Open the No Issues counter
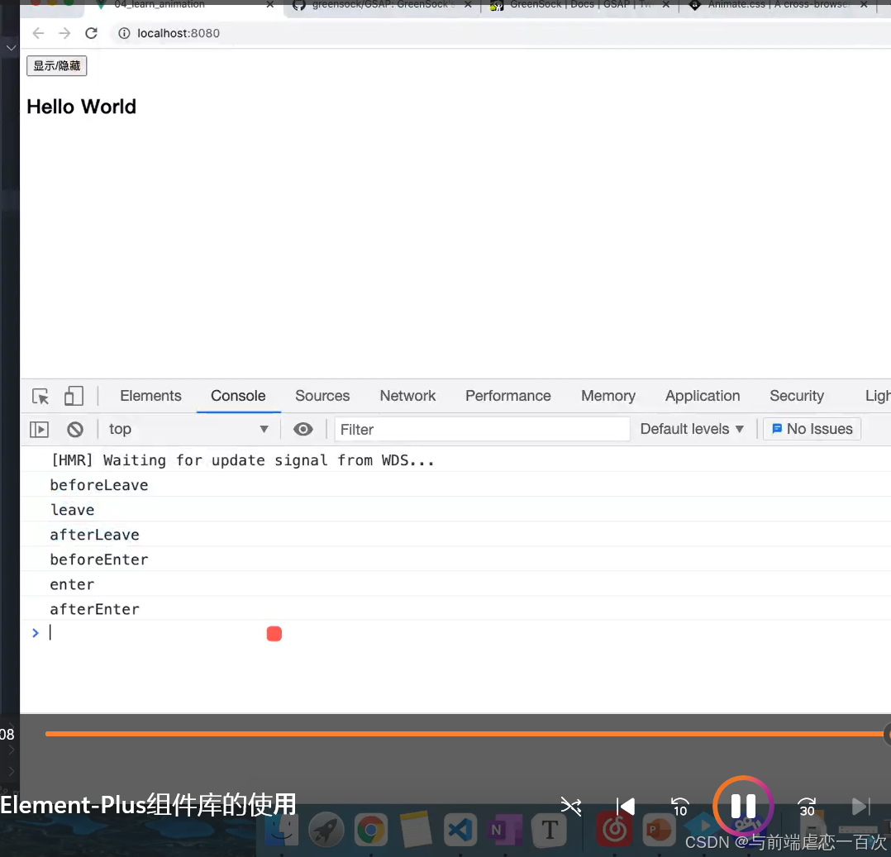 coord(812,429)
